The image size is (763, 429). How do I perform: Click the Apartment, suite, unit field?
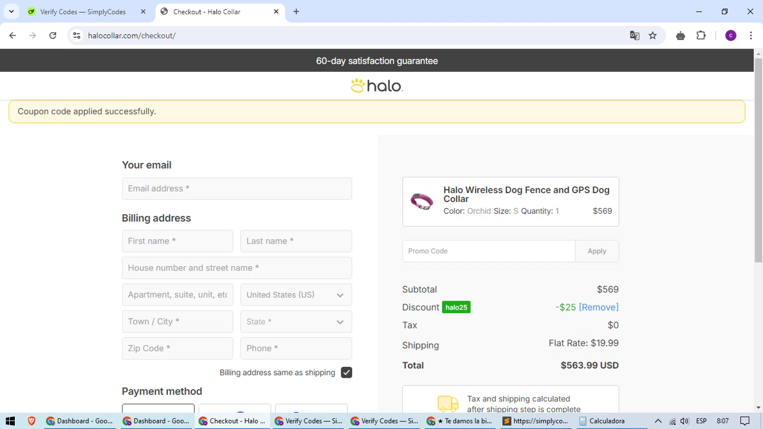(x=178, y=295)
